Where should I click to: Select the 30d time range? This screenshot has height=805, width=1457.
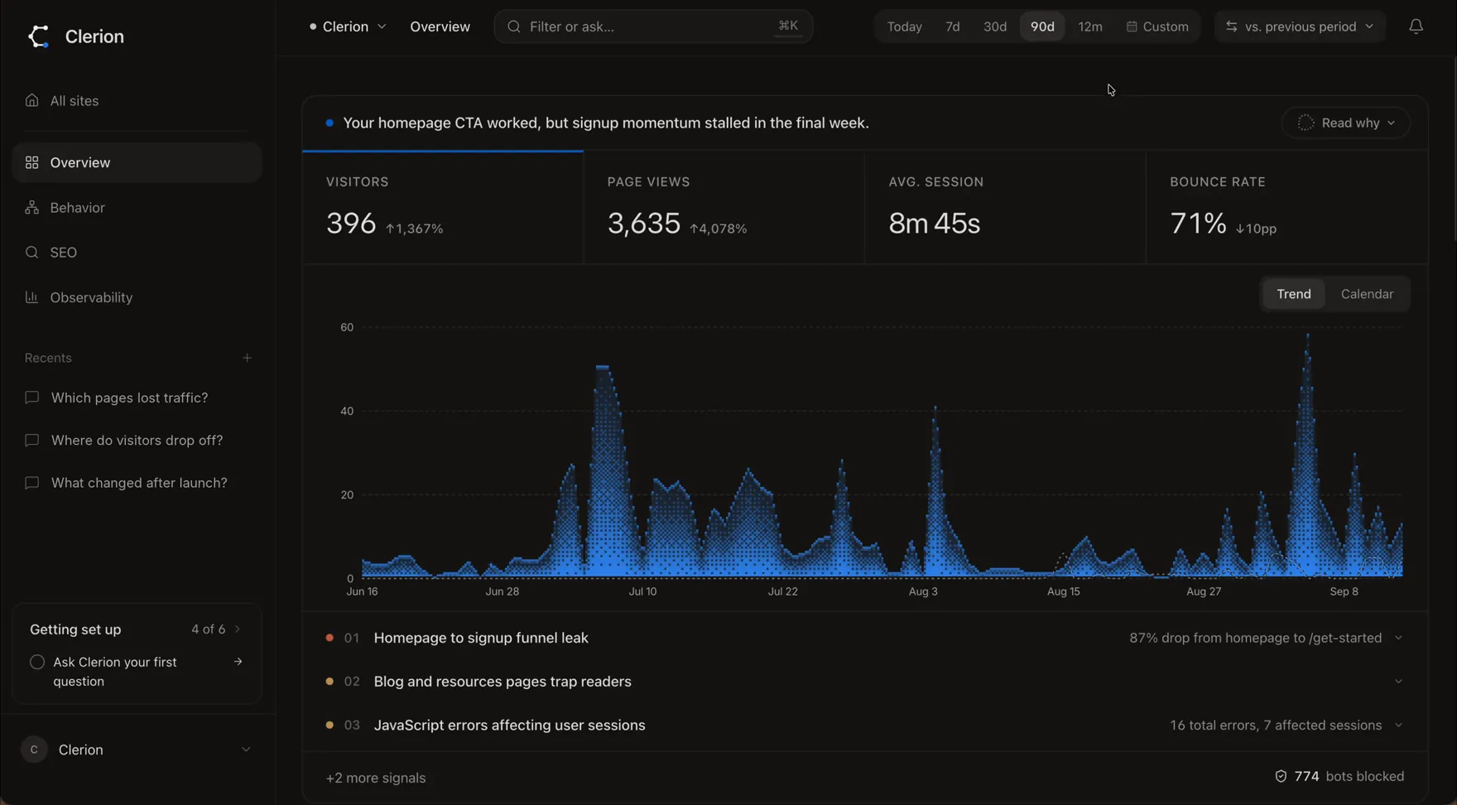pyautogui.click(x=994, y=27)
